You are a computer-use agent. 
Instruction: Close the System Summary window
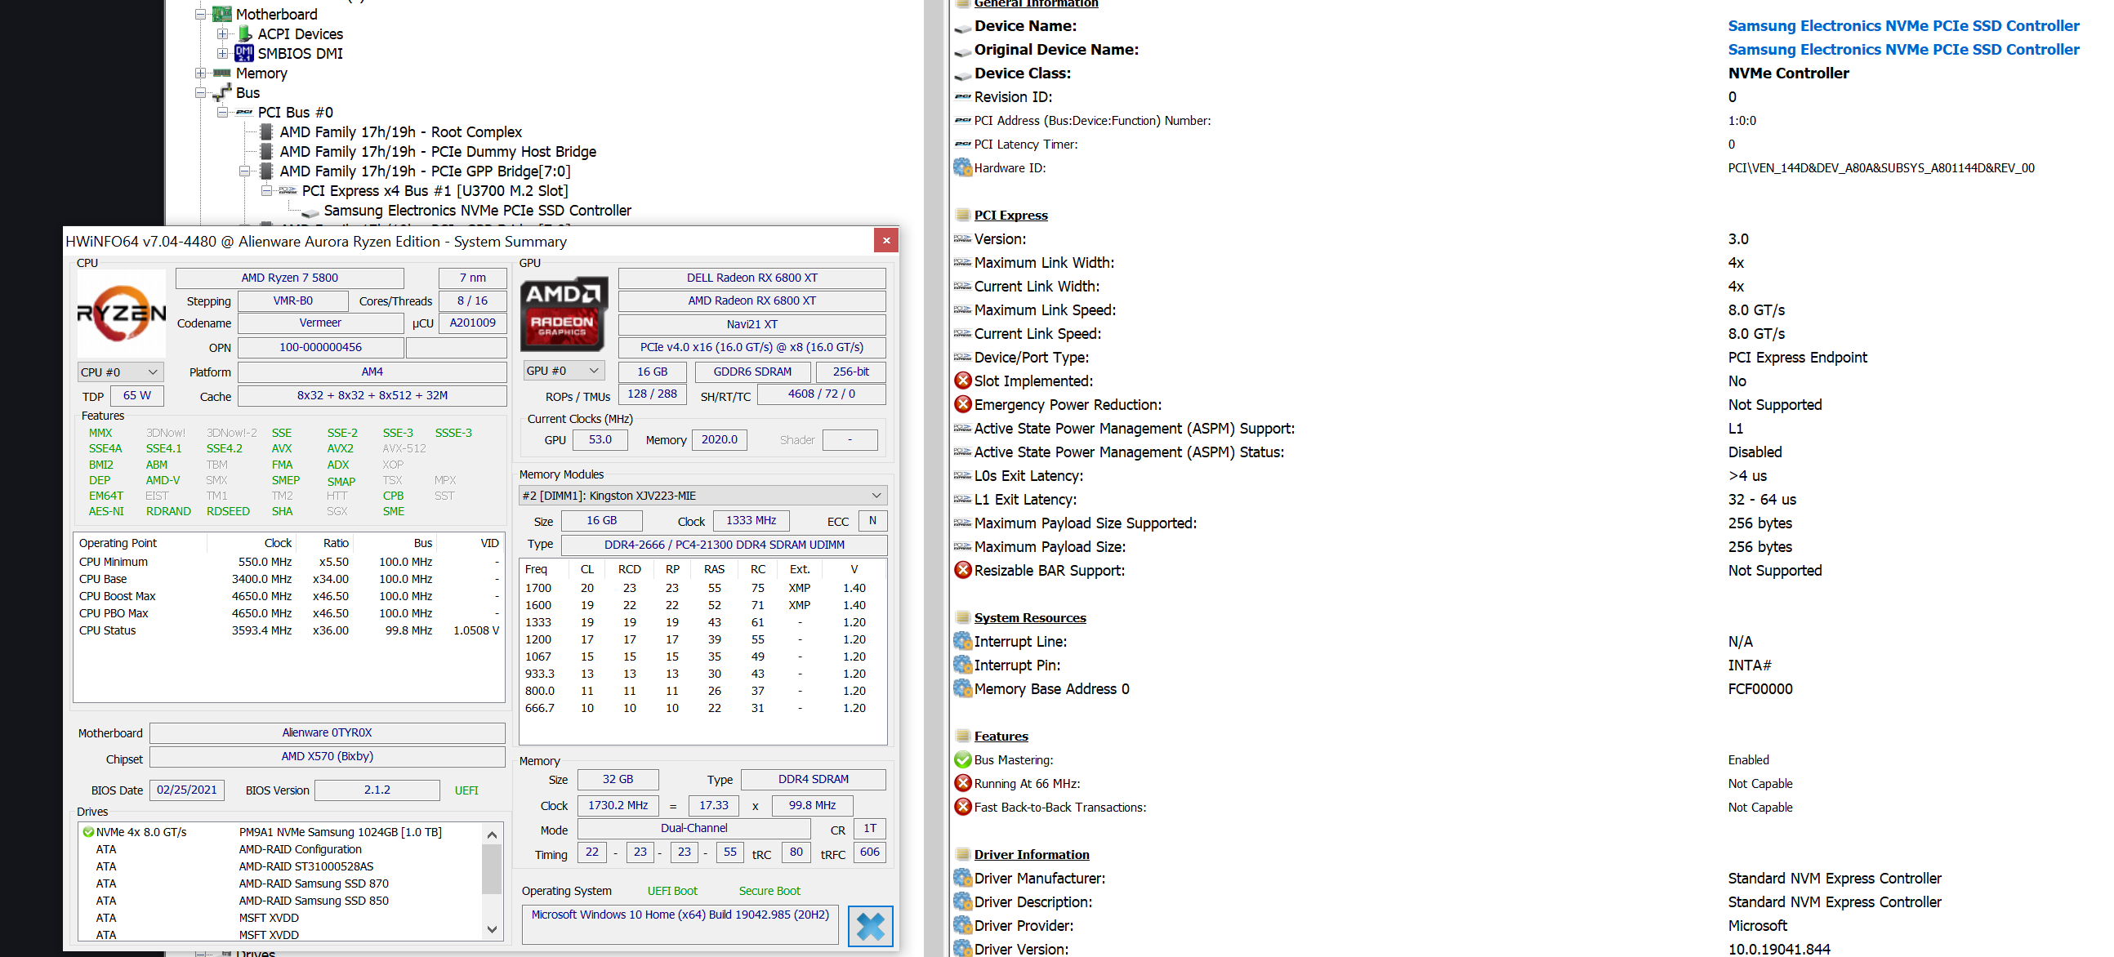click(x=885, y=240)
